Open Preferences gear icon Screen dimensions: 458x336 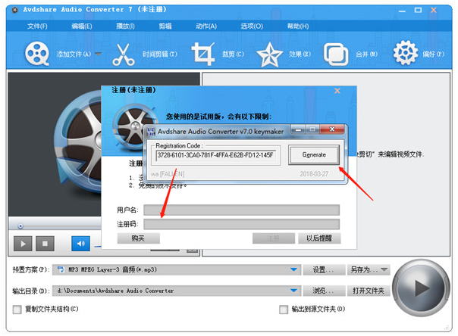pyautogui.click(x=406, y=53)
